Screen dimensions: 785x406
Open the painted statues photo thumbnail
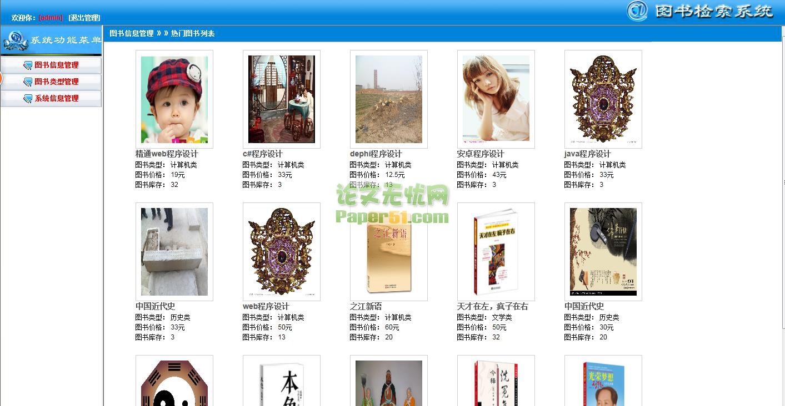[389, 380]
